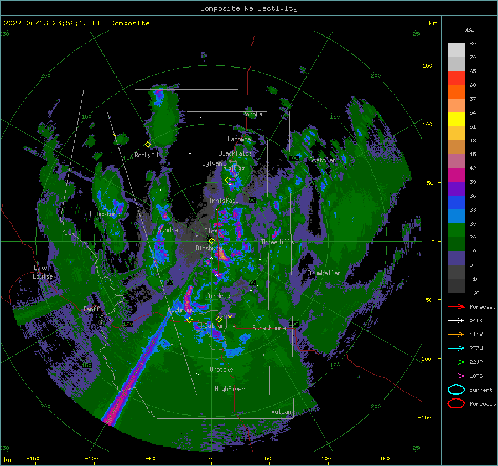Select the red 60-65 dBZ swatch
498x466 pixels.
(x=456, y=78)
